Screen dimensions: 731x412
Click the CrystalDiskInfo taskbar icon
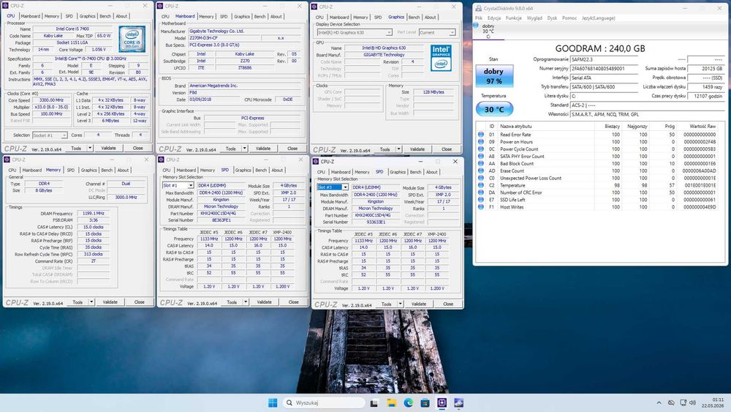point(459,402)
